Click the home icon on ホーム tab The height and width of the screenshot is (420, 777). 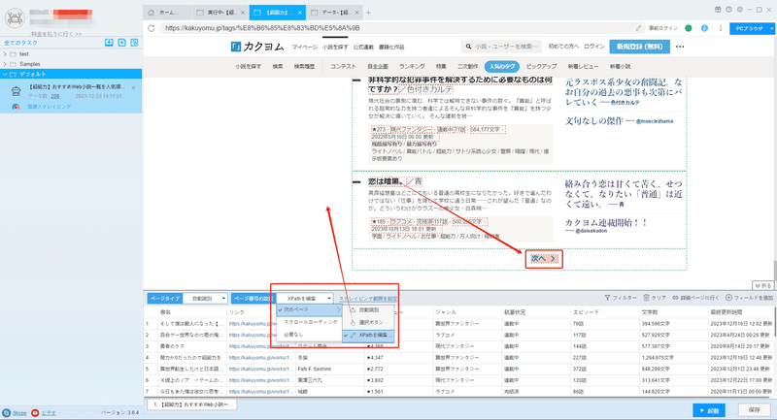click(x=152, y=13)
